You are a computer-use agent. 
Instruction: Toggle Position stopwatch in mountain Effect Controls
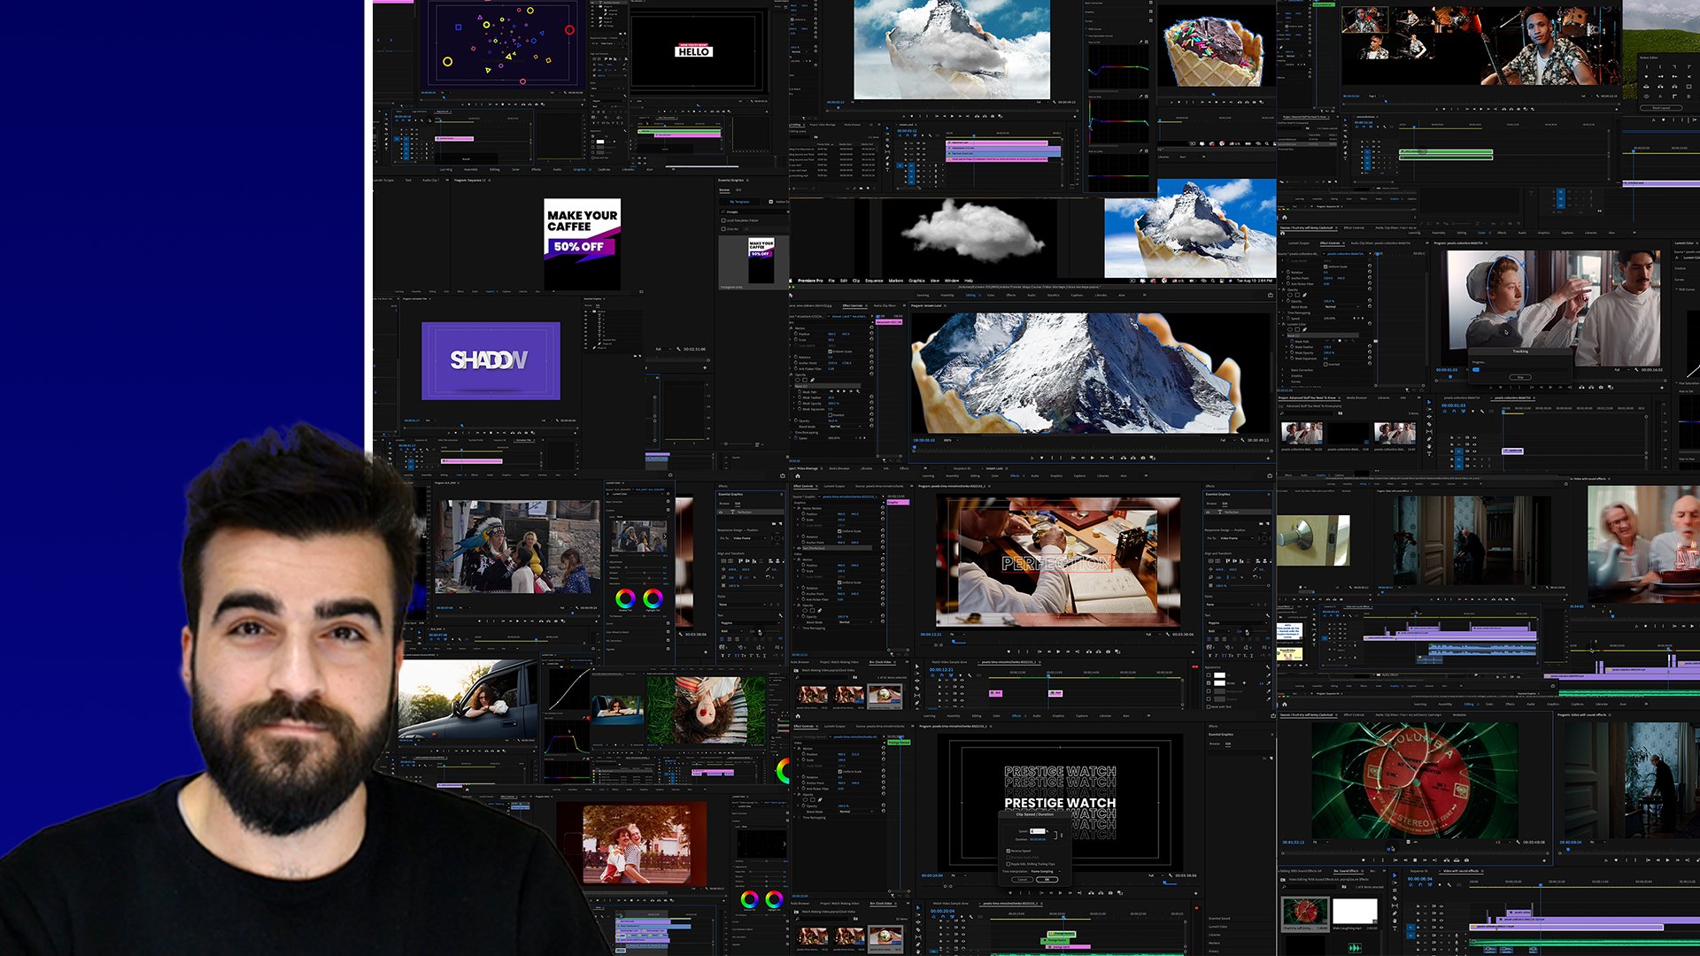point(796,334)
